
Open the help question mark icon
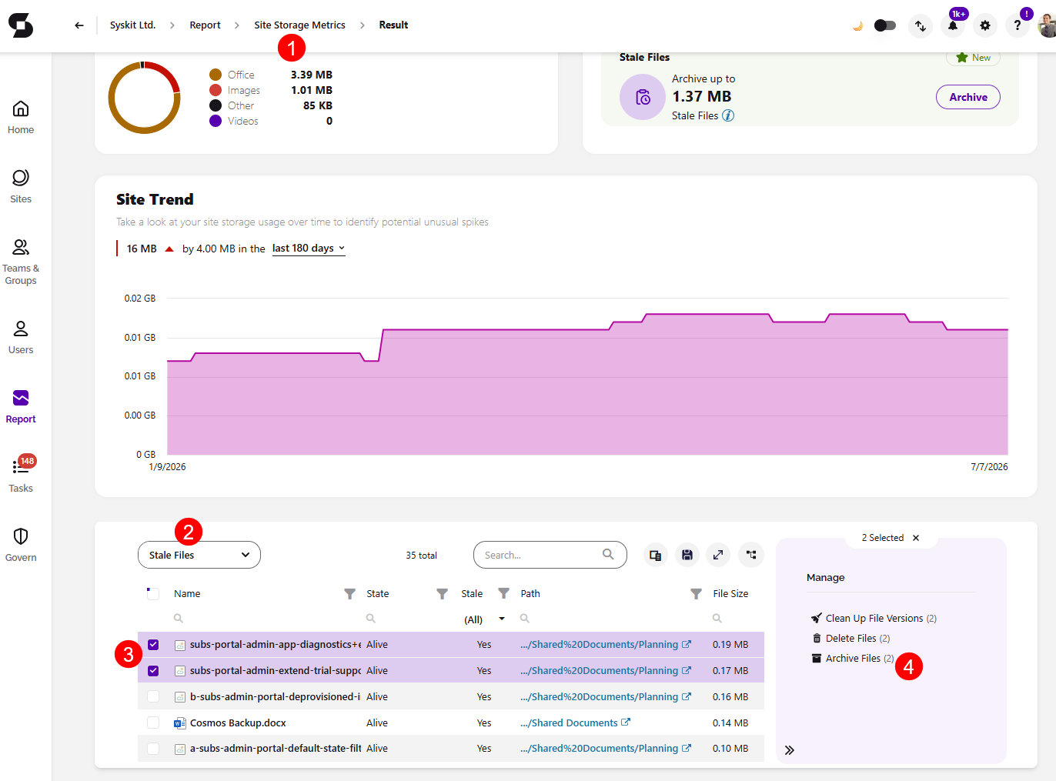[x=1018, y=25]
